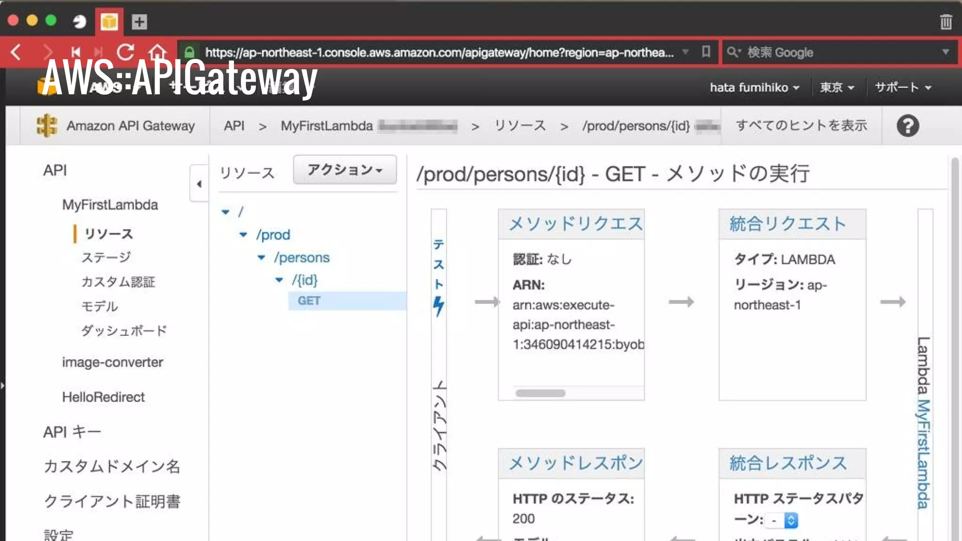Collapse the /prod tree node
This screenshot has width=962, height=541.
pyautogui.click(x=243, y=234)
